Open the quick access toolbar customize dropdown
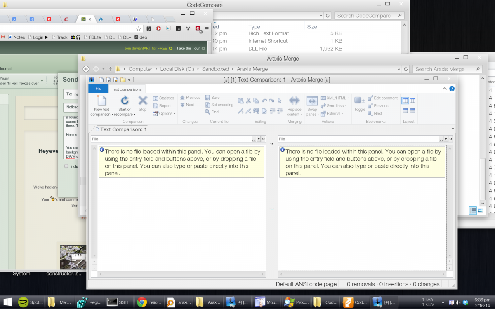Screen dimensions: 495x309 (129, 80)
